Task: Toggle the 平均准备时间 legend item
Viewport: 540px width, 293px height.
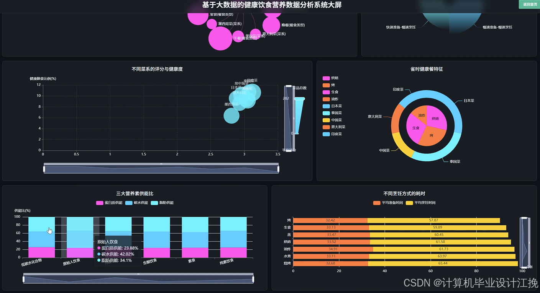Action: (388, 203)
